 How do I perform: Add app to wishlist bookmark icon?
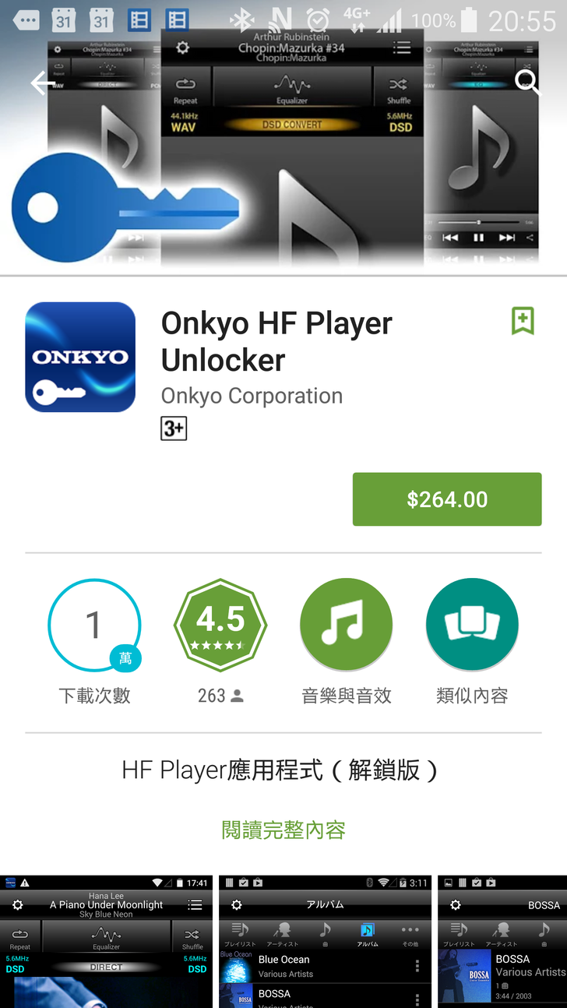click(523, 320)
